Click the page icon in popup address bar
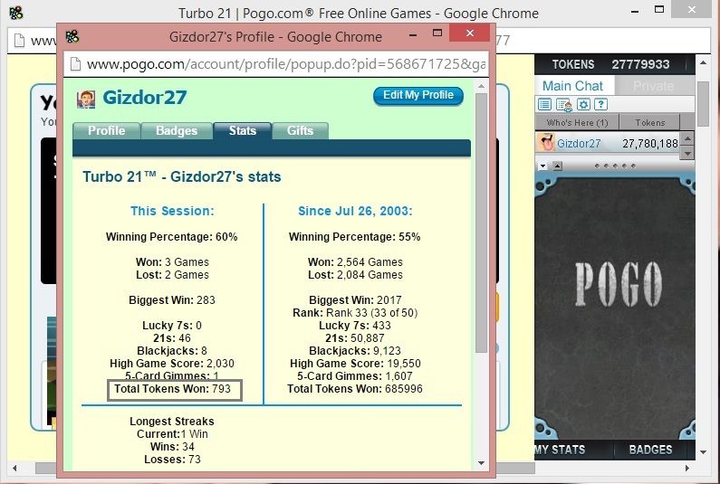 76,64
